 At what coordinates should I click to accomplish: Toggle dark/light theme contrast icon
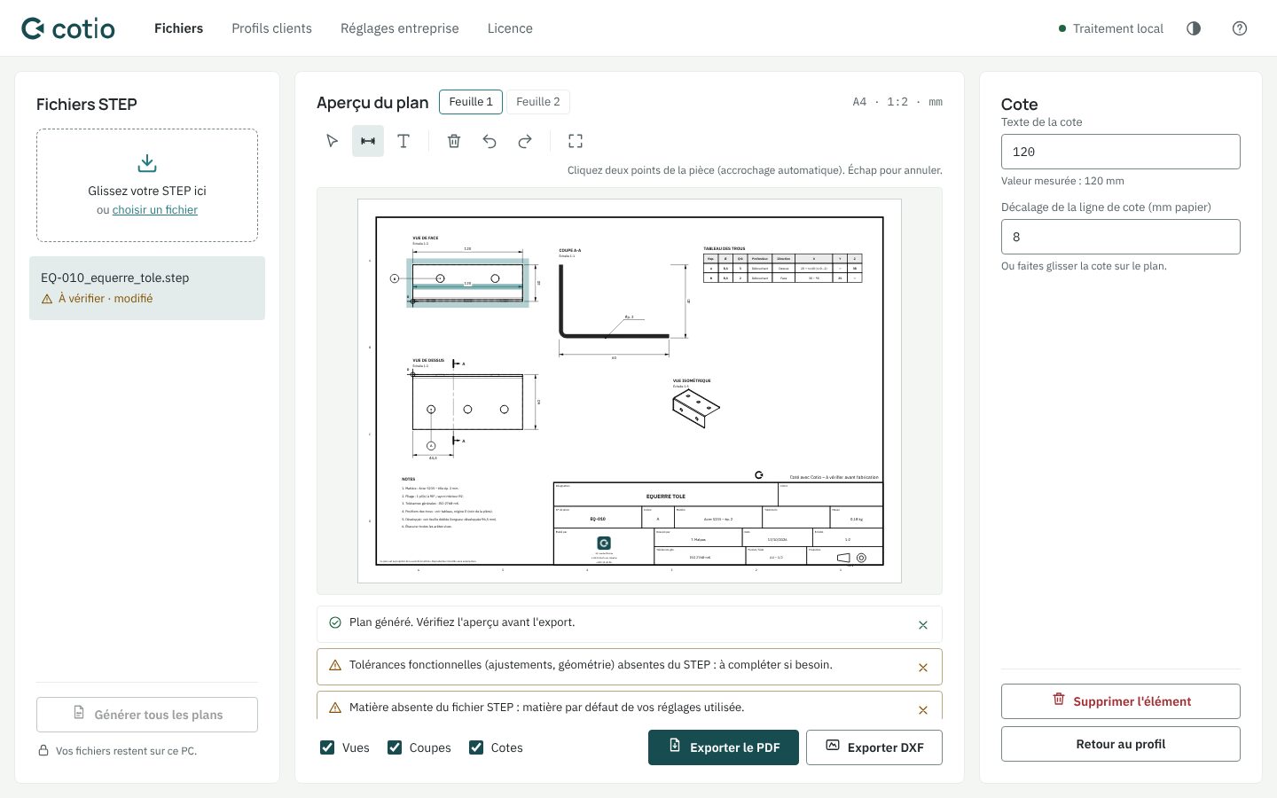pos(1194,28)
